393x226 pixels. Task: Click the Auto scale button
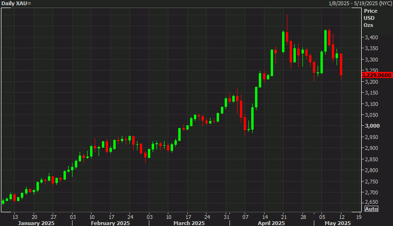[x=371, y=209]
